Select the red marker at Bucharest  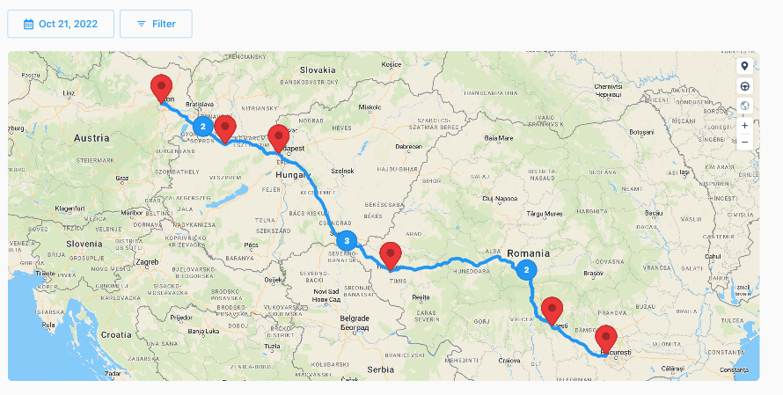(x=606, y=339)
